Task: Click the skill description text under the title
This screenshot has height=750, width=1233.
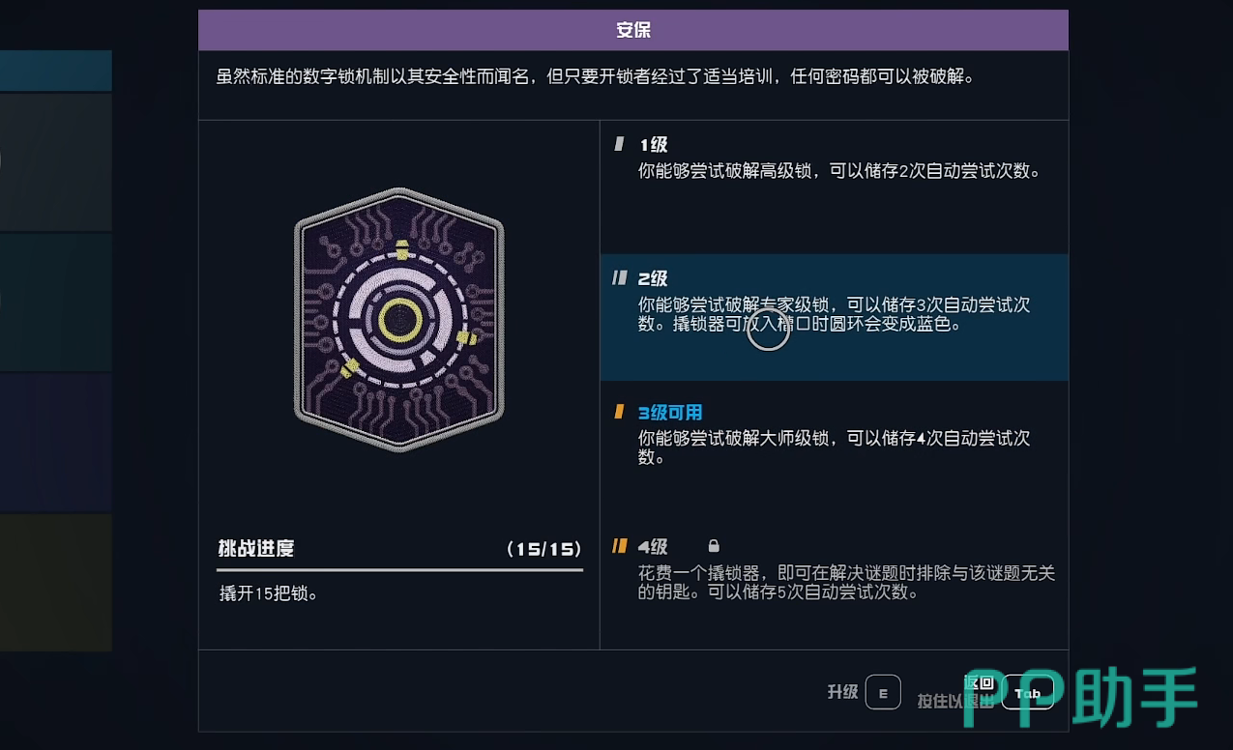Action: tap(595, 76)
